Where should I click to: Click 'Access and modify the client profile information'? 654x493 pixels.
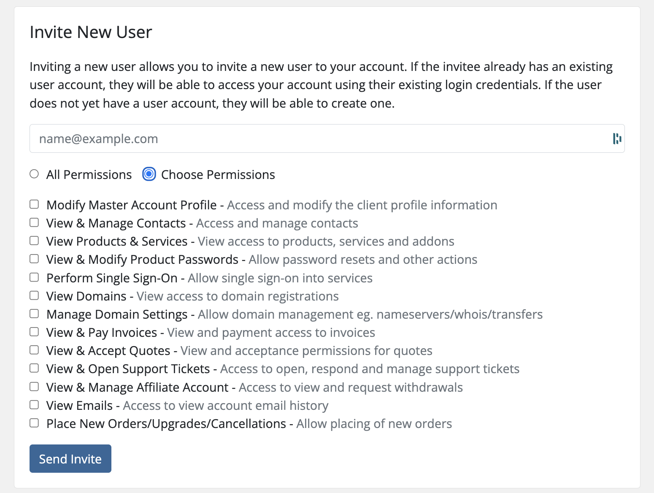coord(362,205)
